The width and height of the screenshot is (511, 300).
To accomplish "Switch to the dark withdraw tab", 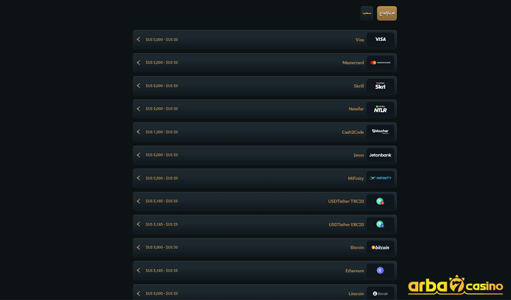I will coord(367,13).
